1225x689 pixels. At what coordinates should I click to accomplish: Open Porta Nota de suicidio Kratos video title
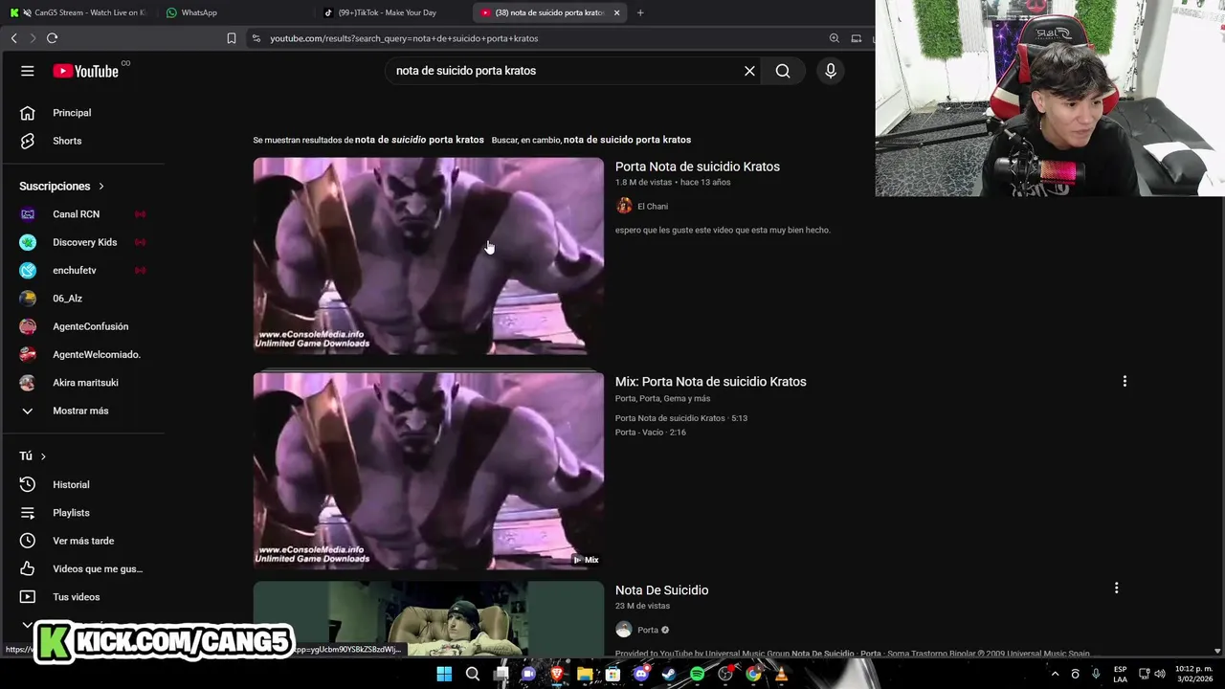coord(698,167)
